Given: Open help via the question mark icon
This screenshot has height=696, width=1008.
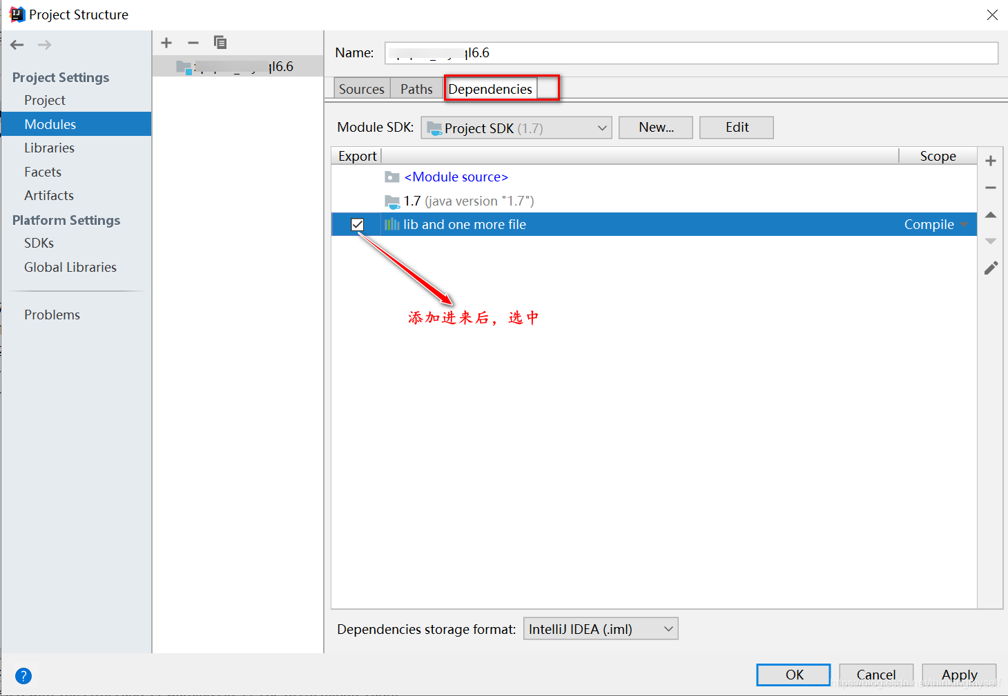Looking at the screenshot, I should pyautogui.click(x=23, y=676).
